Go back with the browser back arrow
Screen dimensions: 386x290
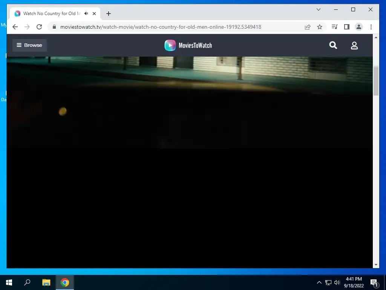(x=15, y=27)
